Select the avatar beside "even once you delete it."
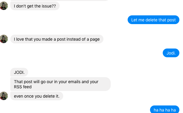 click(4, 96)
